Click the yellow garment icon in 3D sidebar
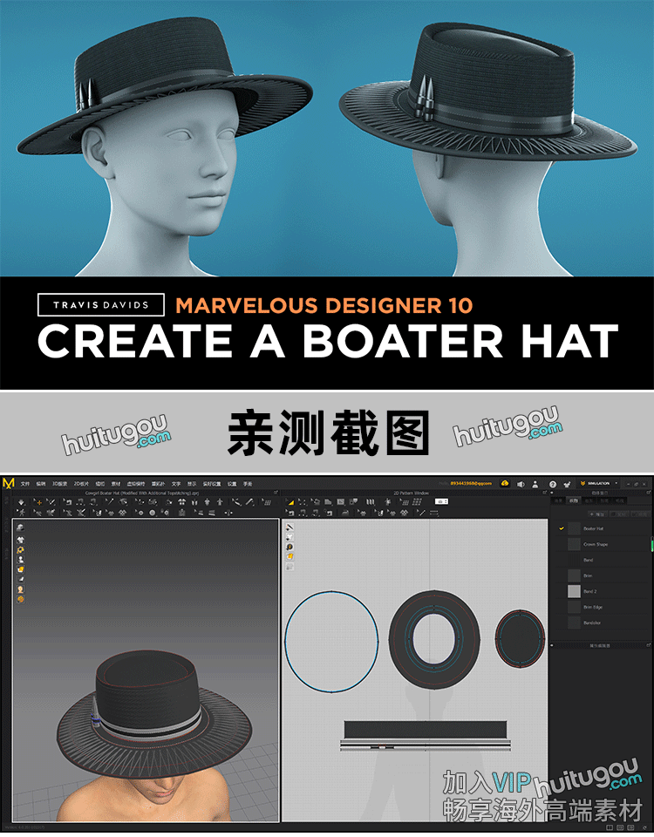 click(20, 569)
